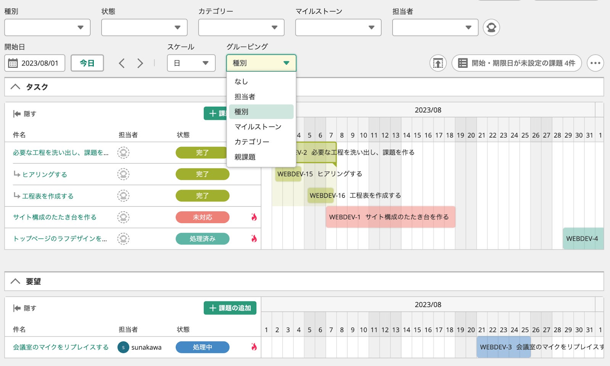Click fire priority icon for 会議室のマイク row

[x=254, y=347]
